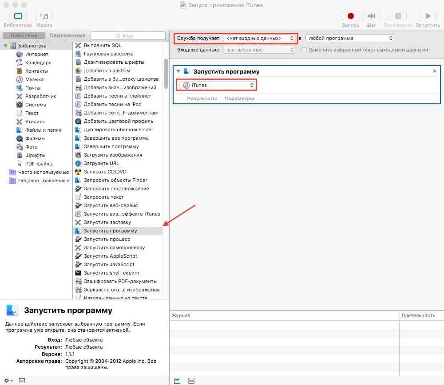The width and height of the screenshot is (444, 385).
Task: Open Входные данные все выбранное dropdown
Action: pyautogui.click(x=259, y=50)
